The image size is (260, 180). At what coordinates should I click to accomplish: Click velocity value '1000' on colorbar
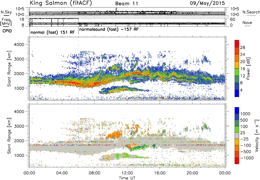point(245,114)
